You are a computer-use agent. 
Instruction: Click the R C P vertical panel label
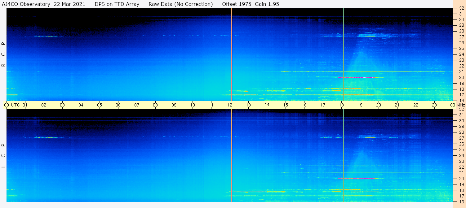4,54
